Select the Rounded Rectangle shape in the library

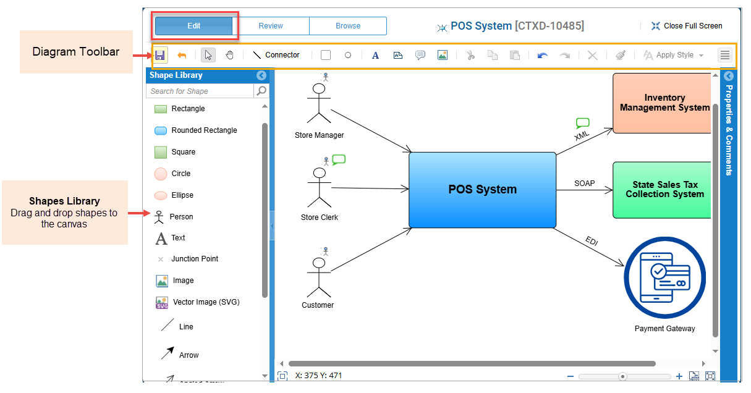tap(195, 130)
